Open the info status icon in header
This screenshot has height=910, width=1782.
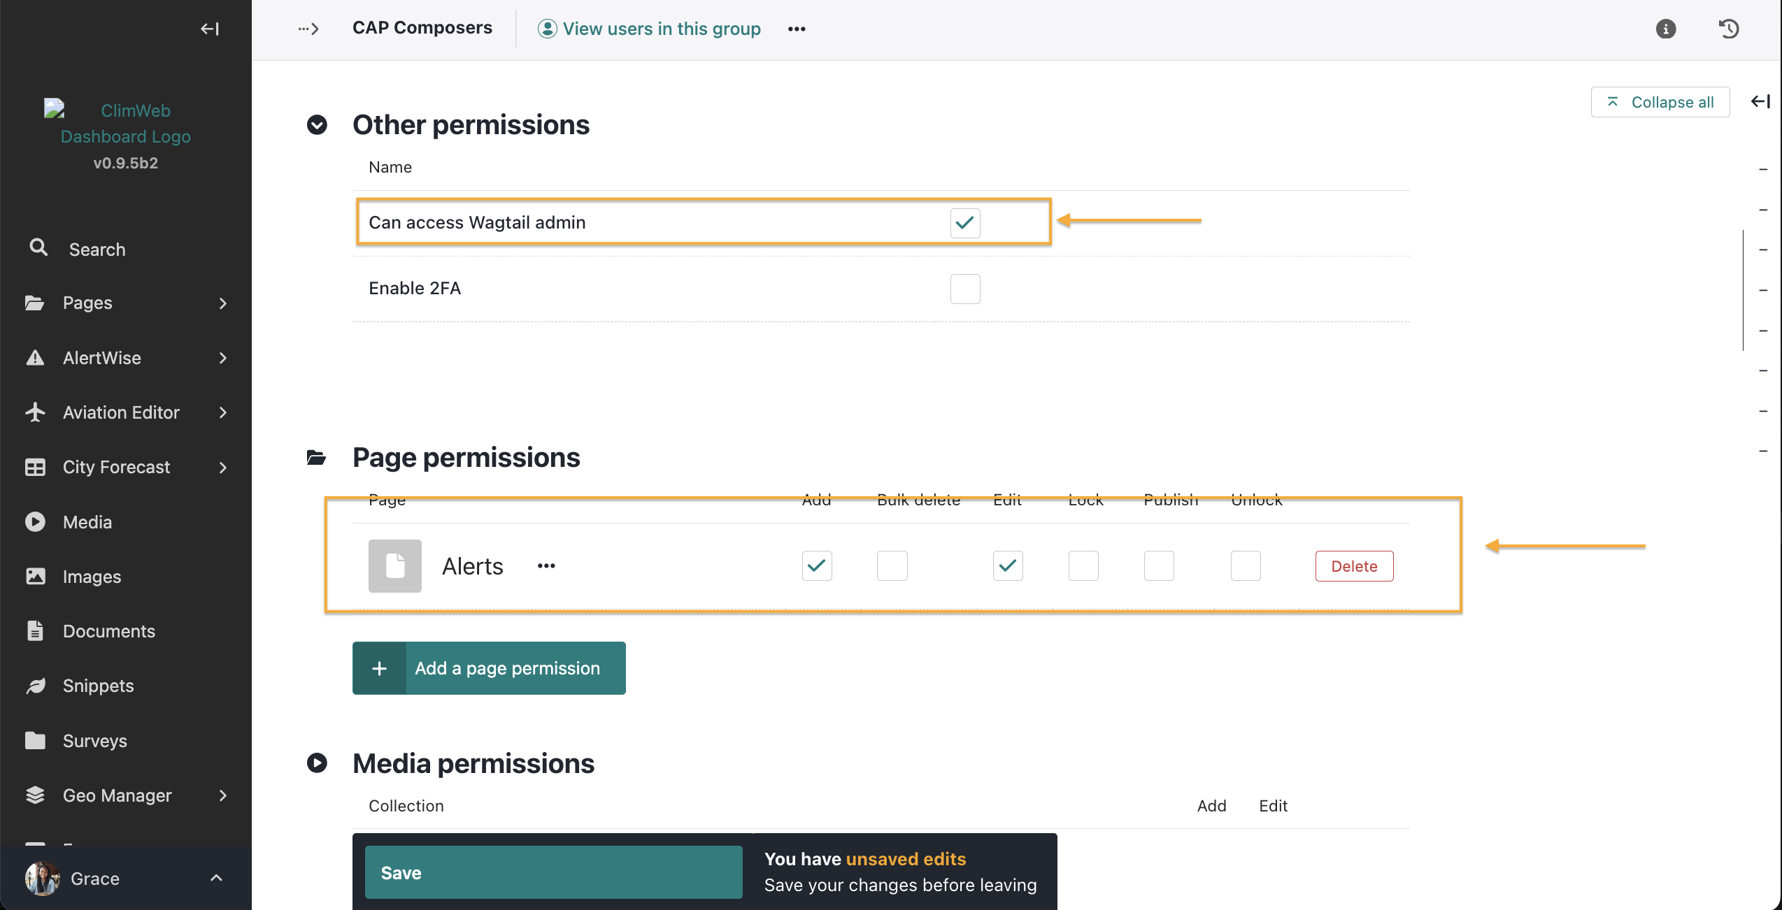[1666, 29]
